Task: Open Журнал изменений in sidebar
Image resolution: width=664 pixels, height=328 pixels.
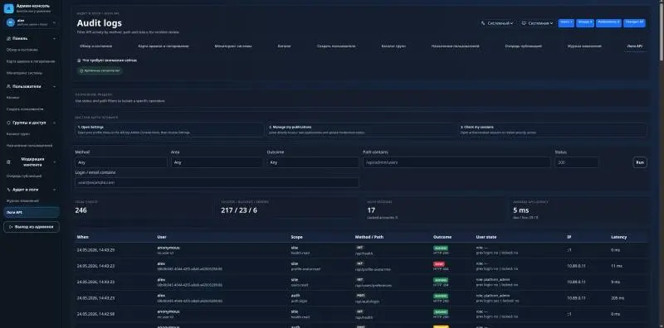Action: point(22,200)
